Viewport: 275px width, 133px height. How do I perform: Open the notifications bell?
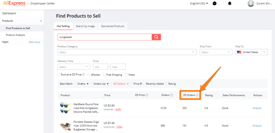click(x=230, y=4)
